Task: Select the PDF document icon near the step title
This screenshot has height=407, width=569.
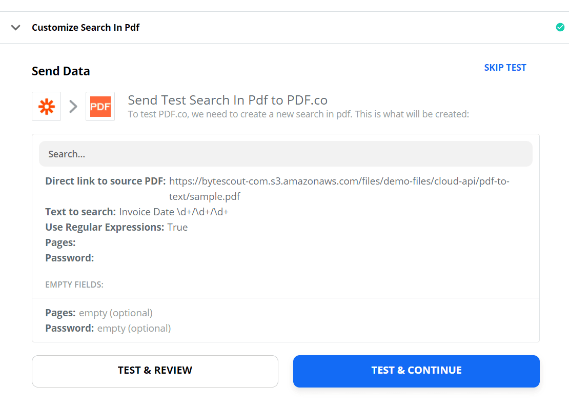Action: pos(100,106)
